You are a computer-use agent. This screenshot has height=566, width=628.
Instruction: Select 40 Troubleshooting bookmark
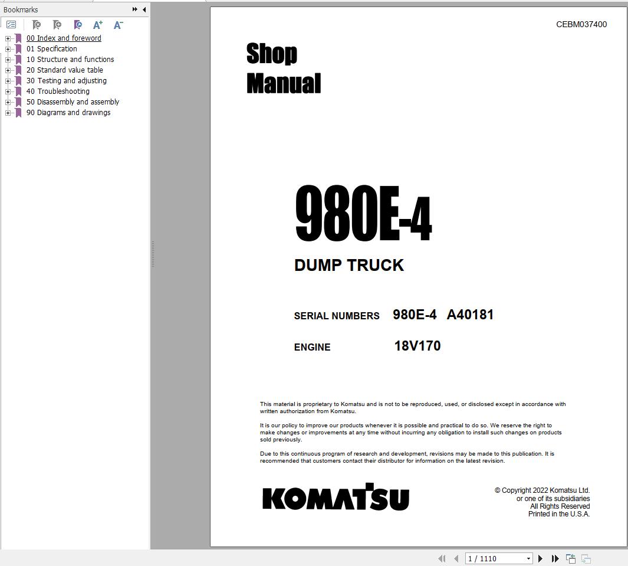click(58, 91)
